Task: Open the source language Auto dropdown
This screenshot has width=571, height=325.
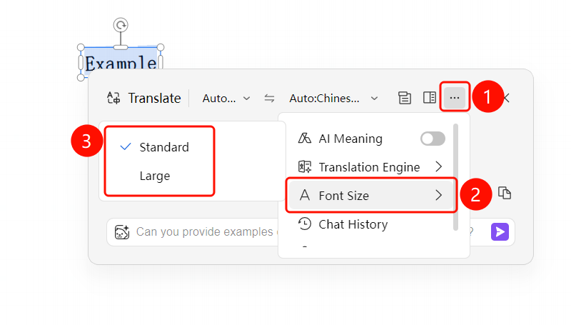Action: point(226,99)
